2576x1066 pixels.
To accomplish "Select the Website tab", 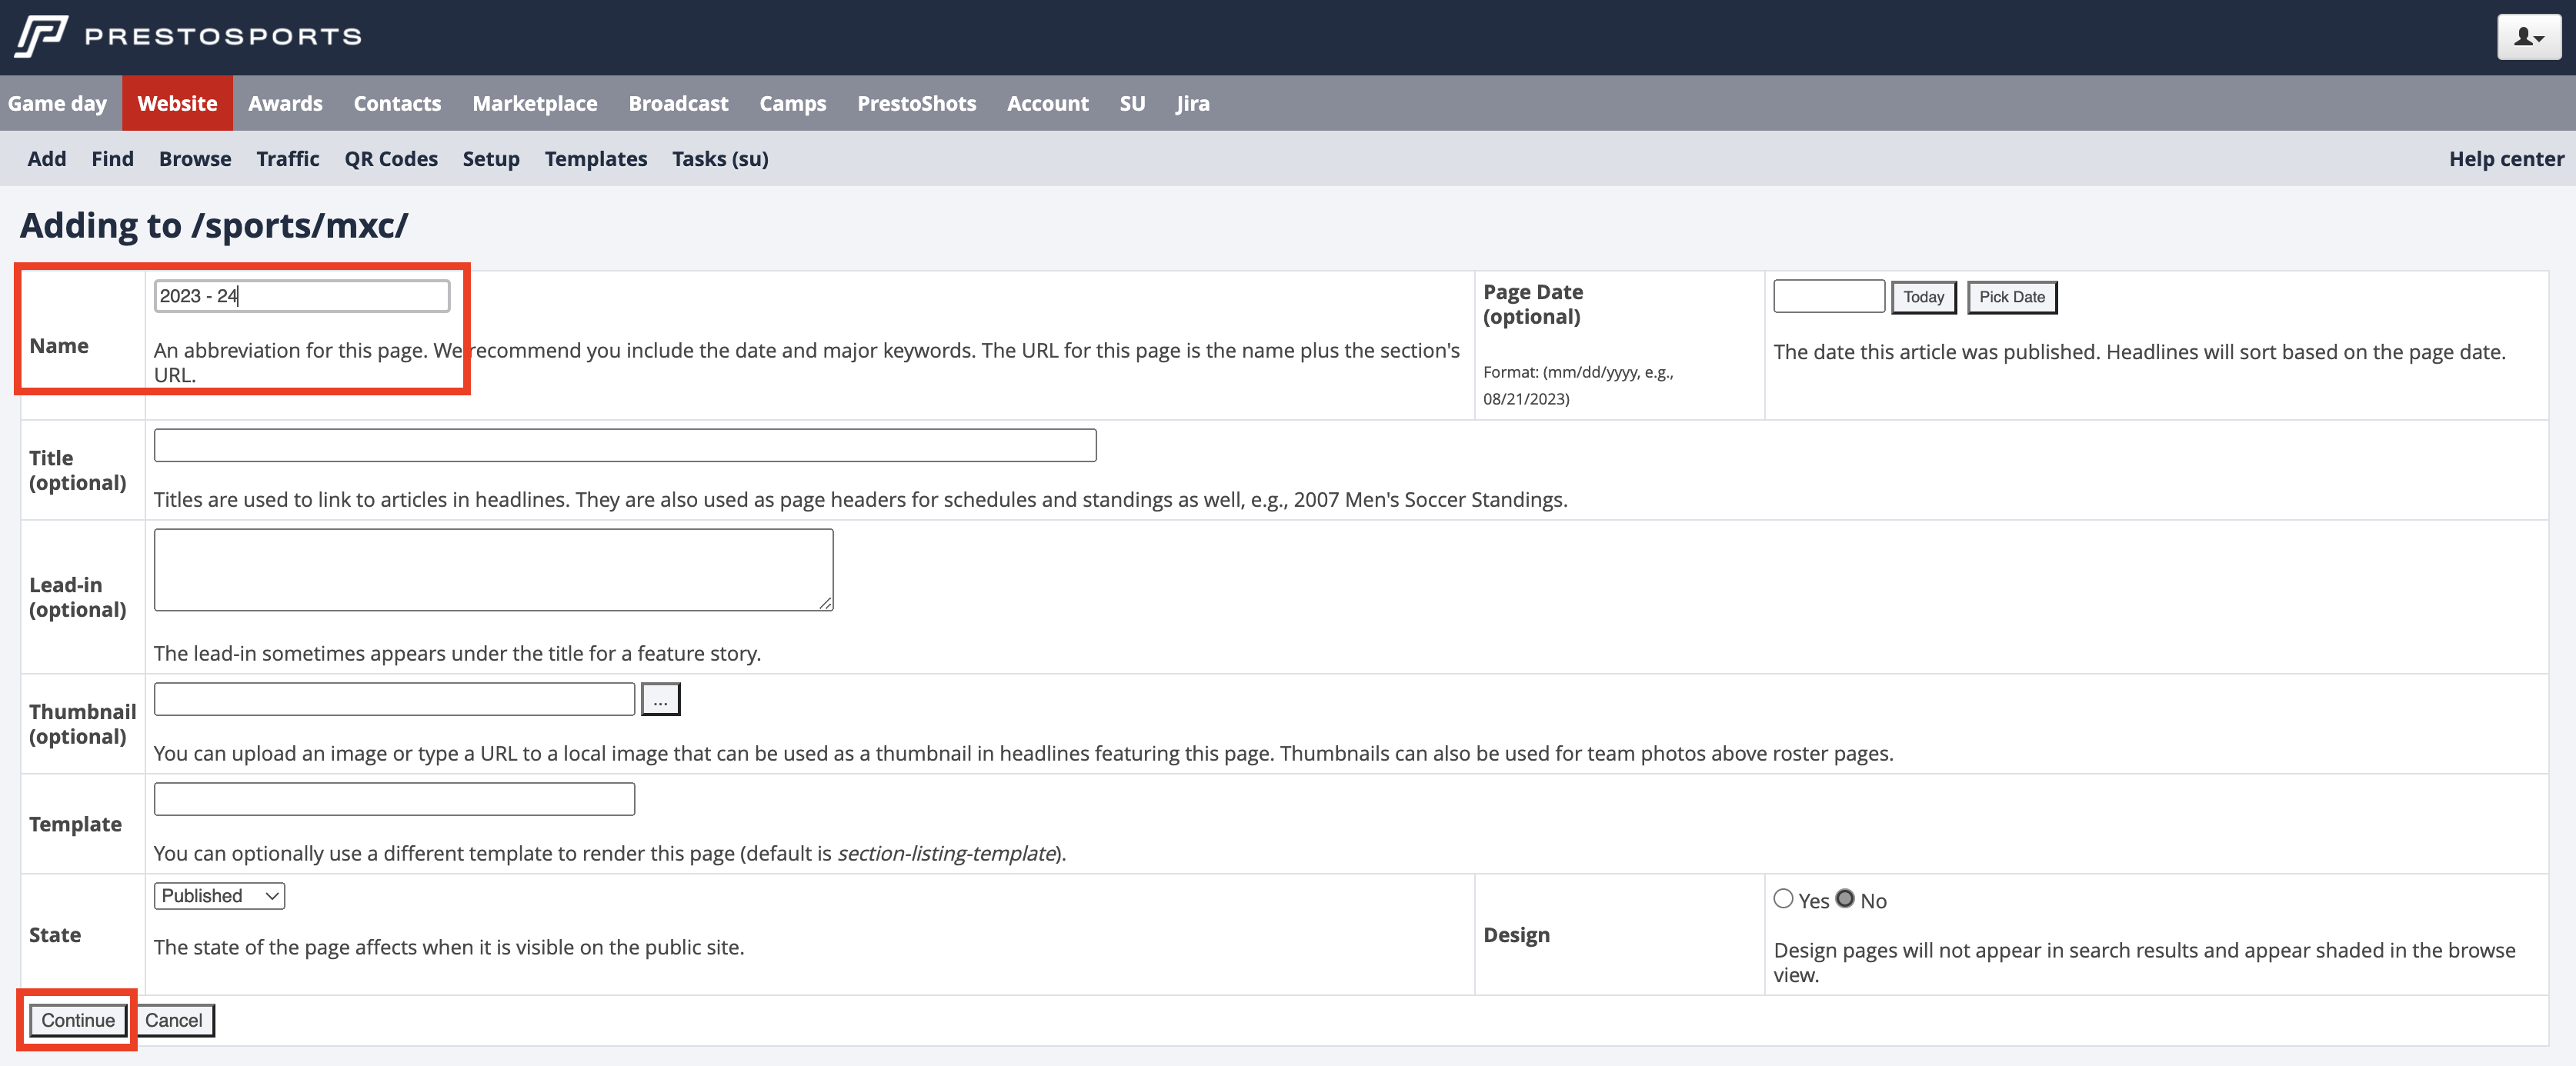I will pyautogui.click(x=177, y=103).
